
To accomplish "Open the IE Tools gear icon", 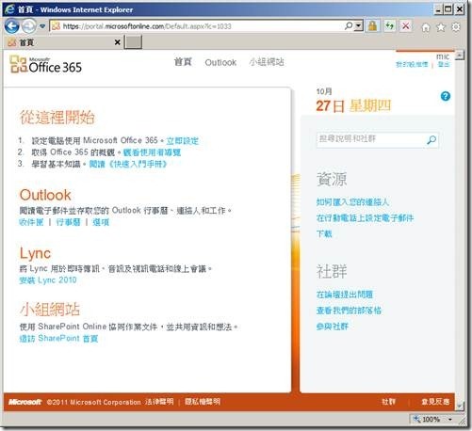I will pos(456,27).
